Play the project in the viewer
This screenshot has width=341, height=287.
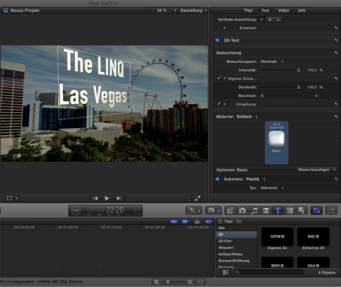click(x=107, y=198)
